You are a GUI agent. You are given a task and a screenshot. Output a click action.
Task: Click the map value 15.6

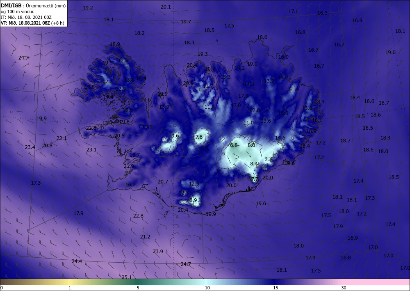[283, 113]
